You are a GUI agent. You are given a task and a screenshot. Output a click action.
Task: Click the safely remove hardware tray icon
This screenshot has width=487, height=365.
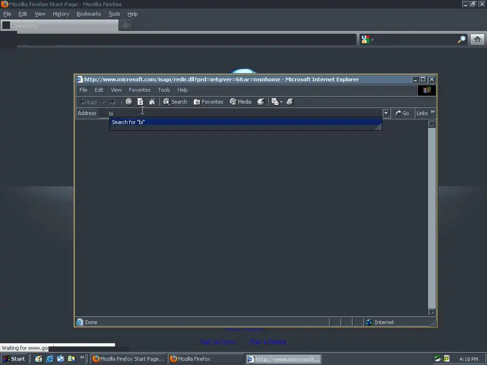[438, 359]
